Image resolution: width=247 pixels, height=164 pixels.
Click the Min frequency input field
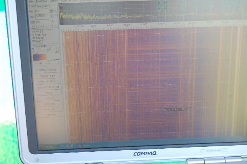coord(42,11)
